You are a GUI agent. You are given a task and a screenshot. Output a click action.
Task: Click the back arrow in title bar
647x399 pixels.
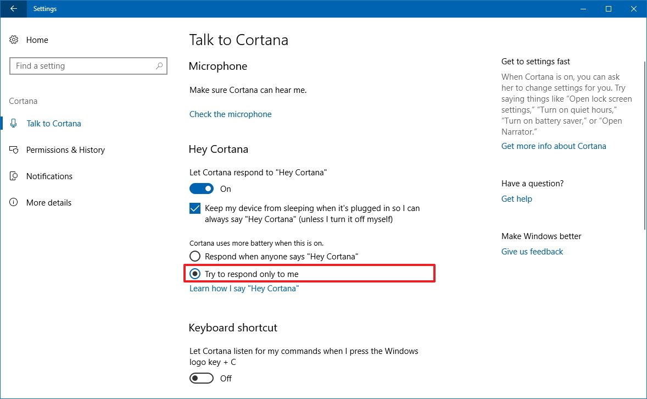click(13, 9)
